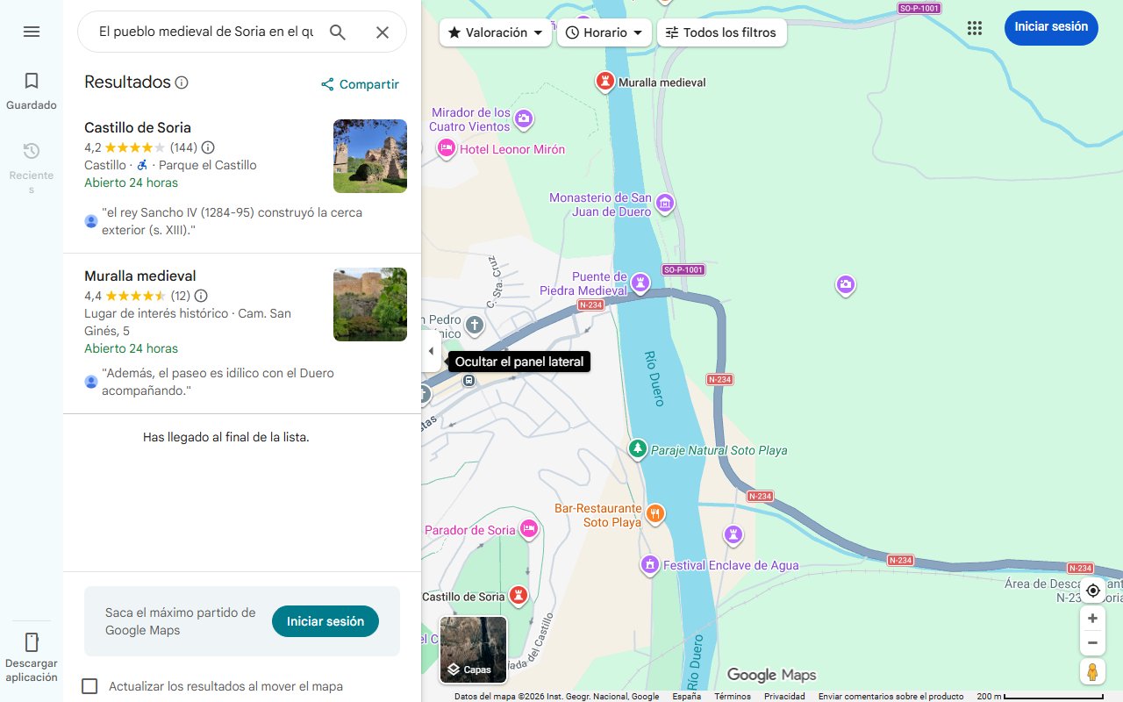
Task: Activate the Street View pegman
Action: pos(1092,672)
